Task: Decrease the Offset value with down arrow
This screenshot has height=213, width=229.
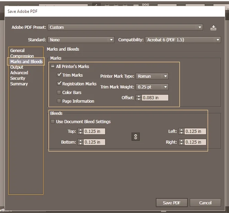Action: [x=139, y=99]
